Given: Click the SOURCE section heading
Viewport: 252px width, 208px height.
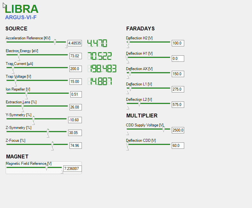Looking at the screenshot, I should [x=16, y=28].
